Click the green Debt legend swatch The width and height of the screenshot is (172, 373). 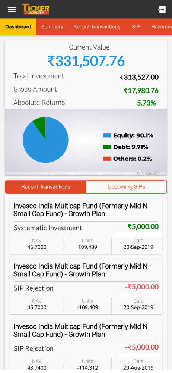107,147
